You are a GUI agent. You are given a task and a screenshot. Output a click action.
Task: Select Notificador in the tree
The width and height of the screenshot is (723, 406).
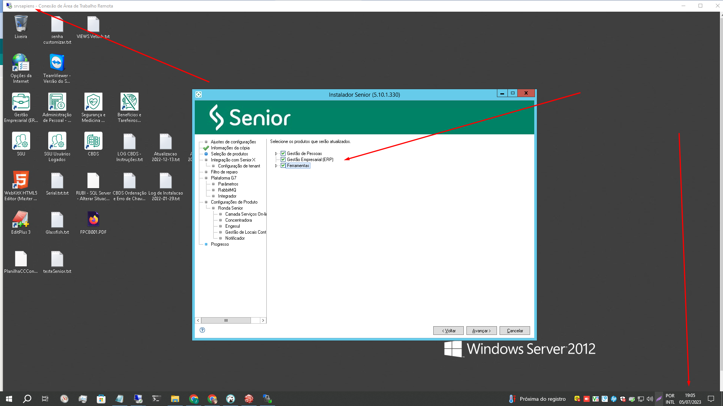pos(235,238)
